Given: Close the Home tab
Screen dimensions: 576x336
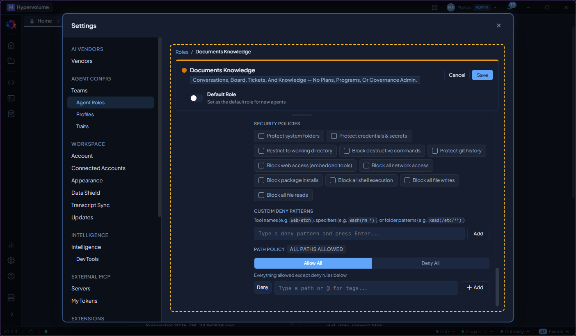Looking at the screenshot, I should point(58,21).
